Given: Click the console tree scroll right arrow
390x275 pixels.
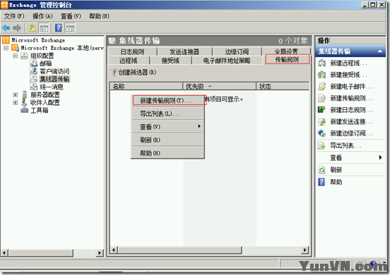Looking at the screenshot, I should coord(100,253).
